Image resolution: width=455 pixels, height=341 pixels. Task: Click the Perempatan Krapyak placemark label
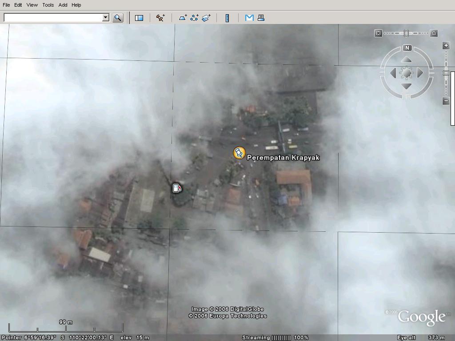283,158
